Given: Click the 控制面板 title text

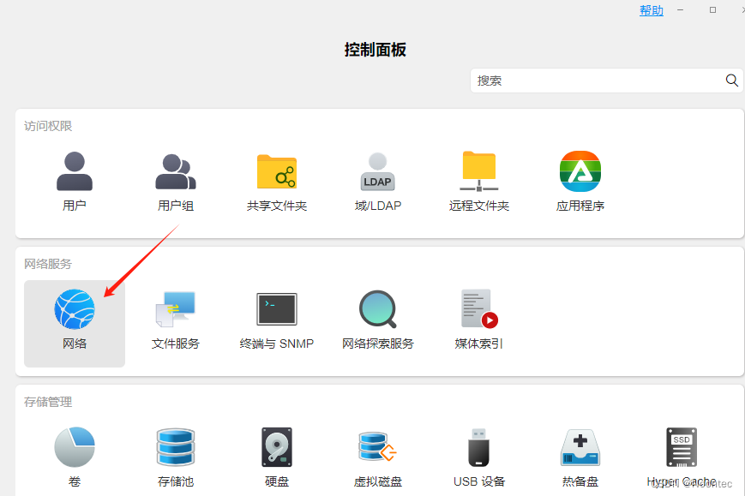Looking at the screenshot, I should pyautogui.click(x=376, y=50).
